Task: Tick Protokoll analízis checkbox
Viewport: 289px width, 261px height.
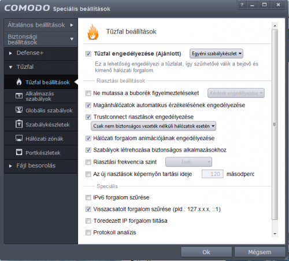Action: [88, 233]
